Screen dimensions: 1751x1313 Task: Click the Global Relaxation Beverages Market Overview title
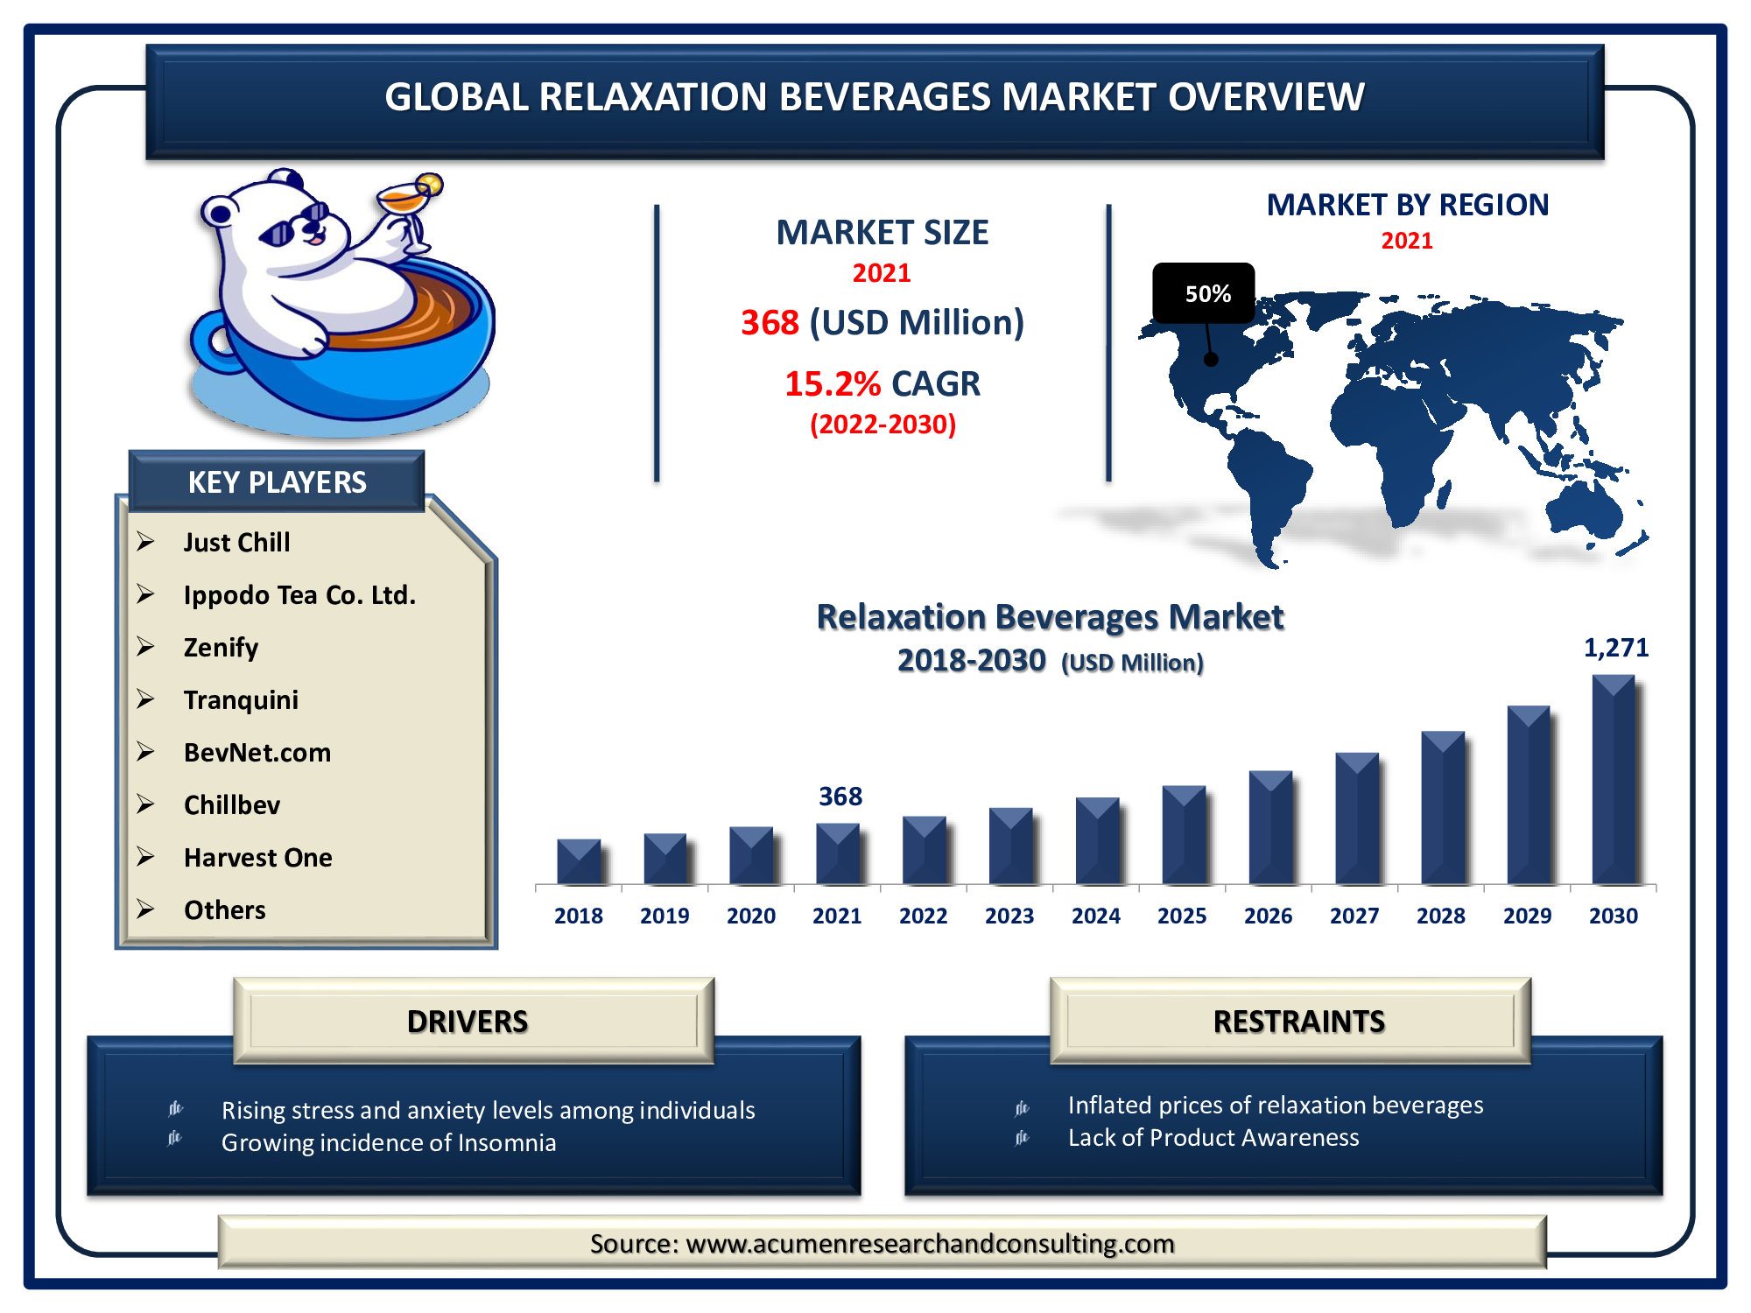[x=875, y=96]
